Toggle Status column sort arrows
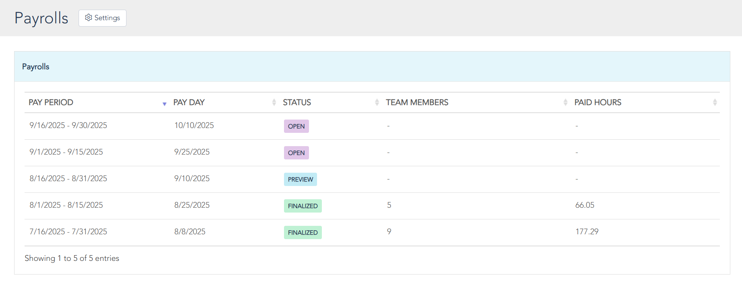Screen dimensions: 742x283 click(377, 103)
